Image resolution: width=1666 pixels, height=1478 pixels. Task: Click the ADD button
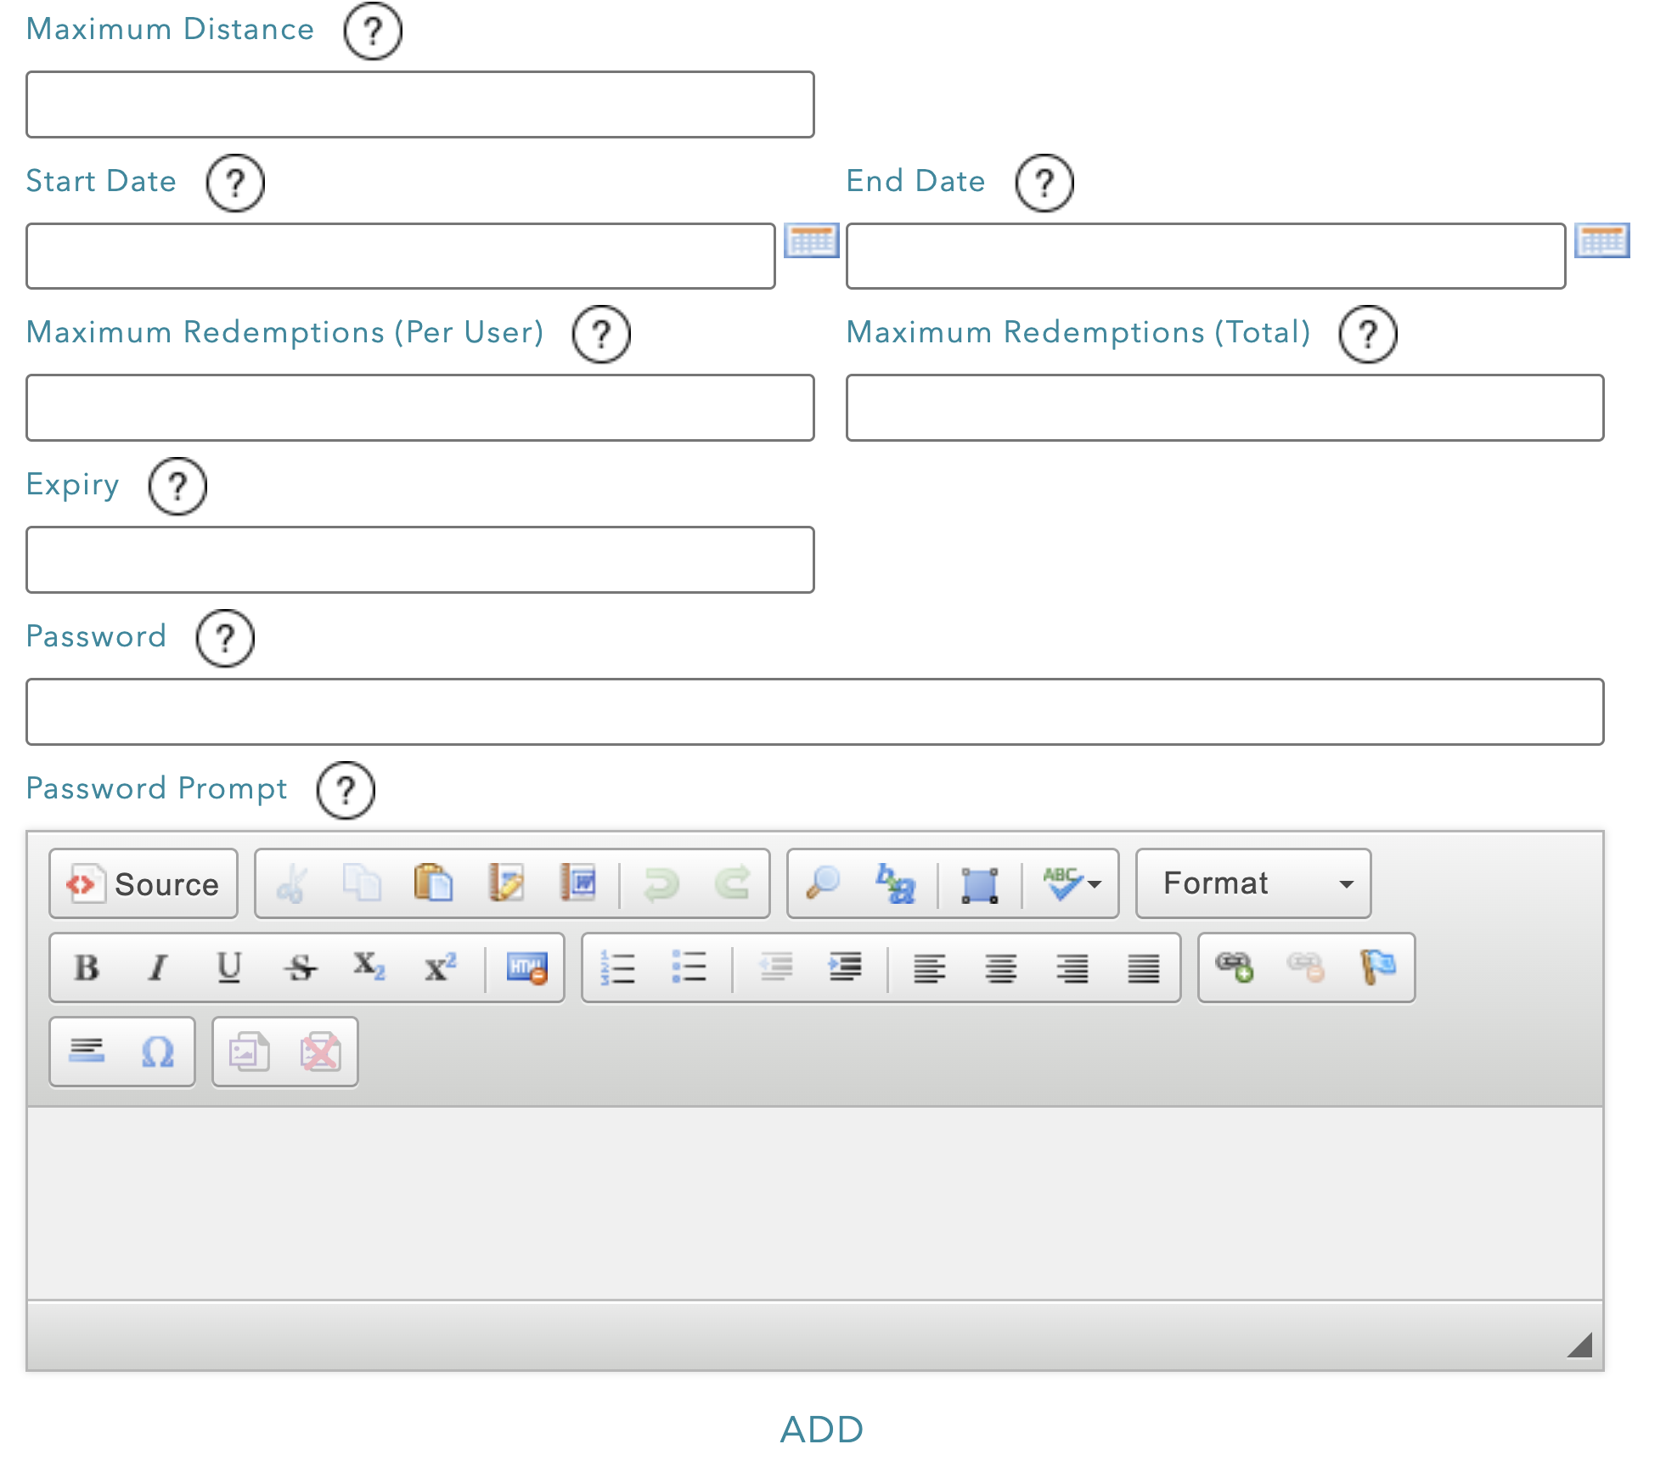click(x=821, y=1430)
